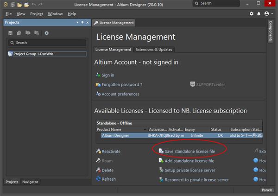
Task: Click the Activation code column header
Action: pyautogui.click(x=158, y=129)
